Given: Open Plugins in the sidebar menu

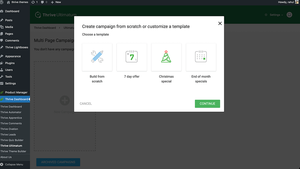Looking at the screenshot, I should pos(10,63).
